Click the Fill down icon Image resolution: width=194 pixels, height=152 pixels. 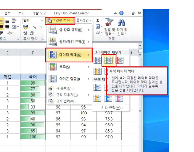[x=98, y=26]
